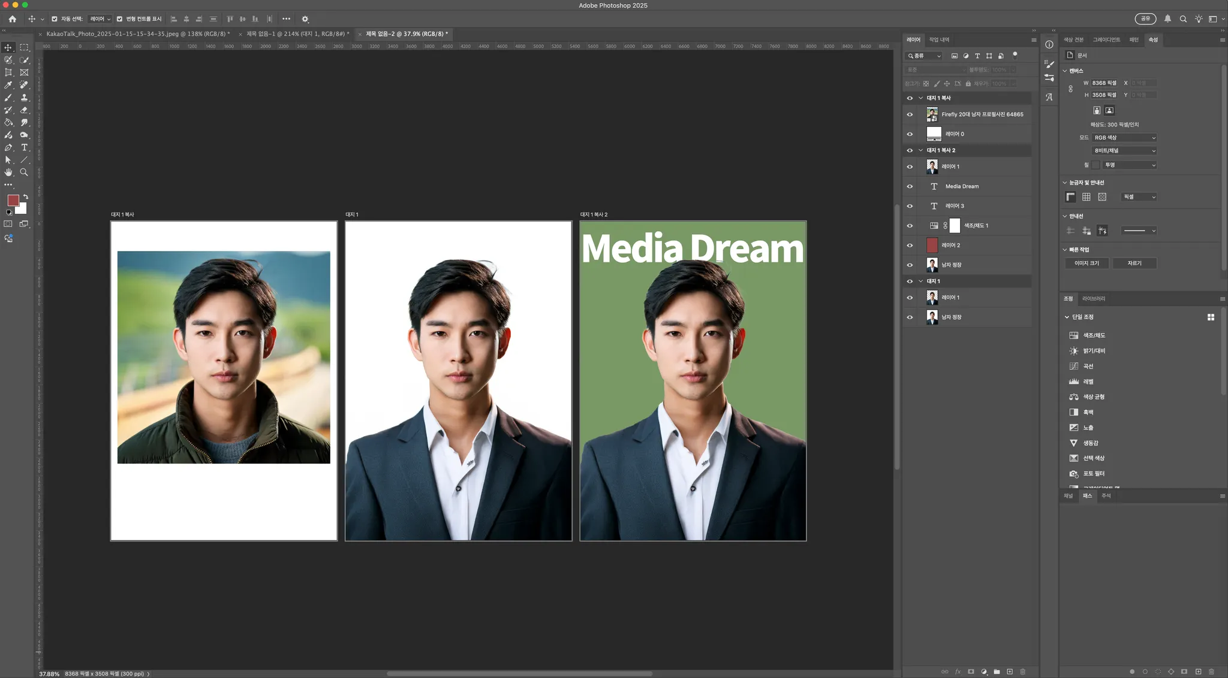The image size is (1228, 678).
Task: Select the Eraser tool
Action: pyautogui.click(x=24, y=110)
